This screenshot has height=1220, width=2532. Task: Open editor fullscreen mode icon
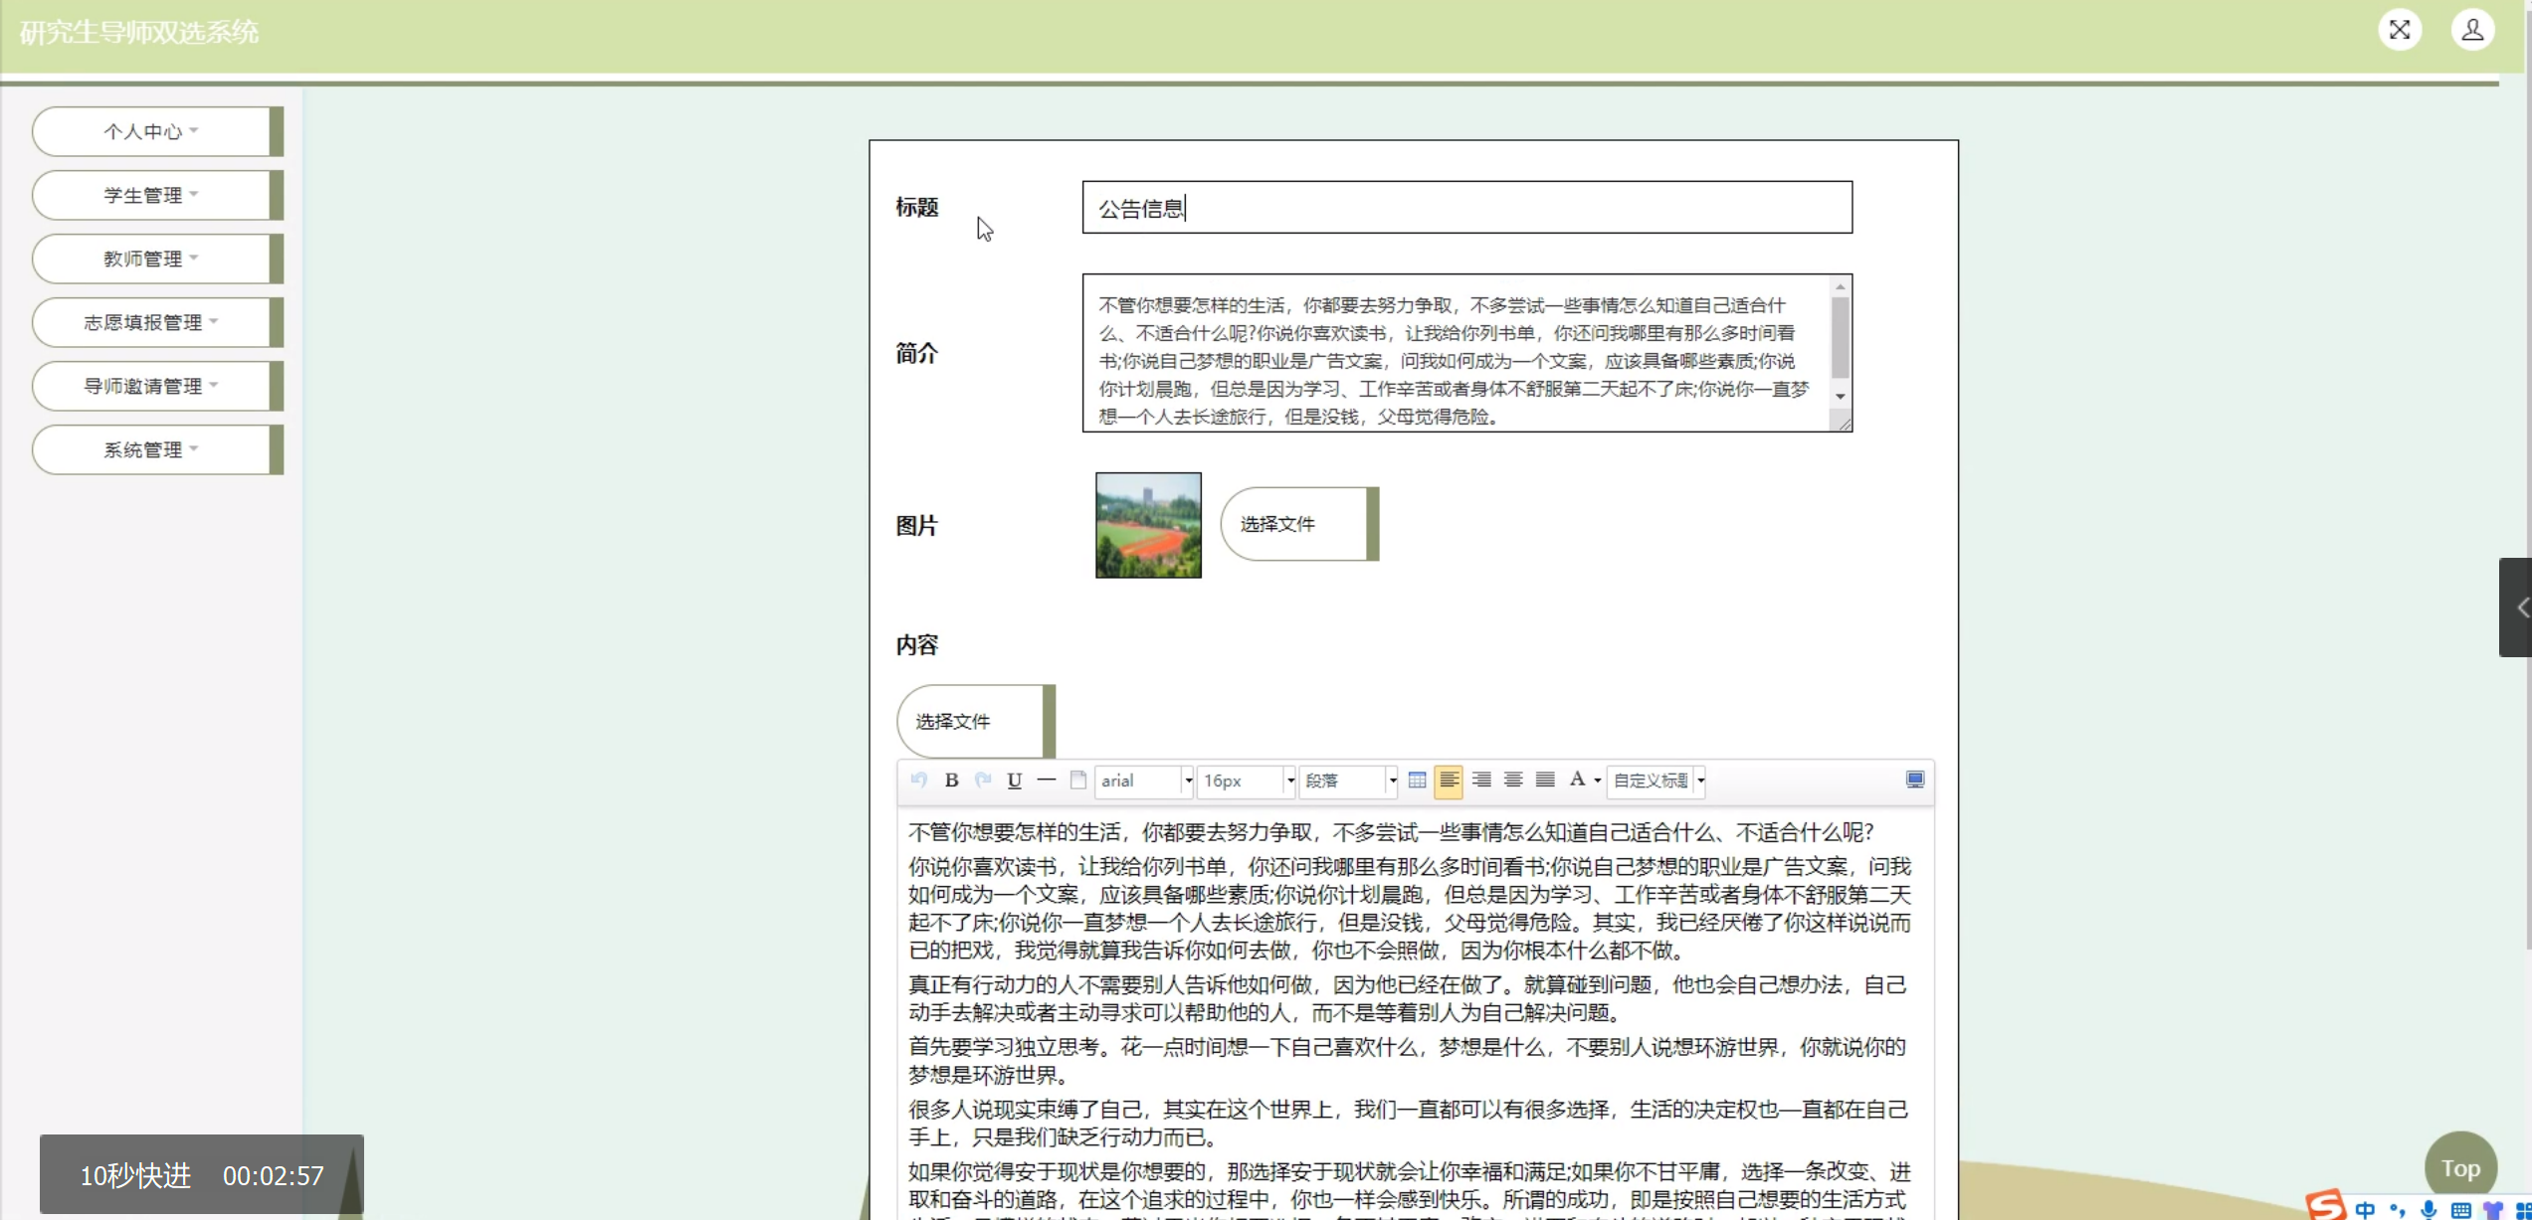pyautogui.click(x=1914, y=781)
